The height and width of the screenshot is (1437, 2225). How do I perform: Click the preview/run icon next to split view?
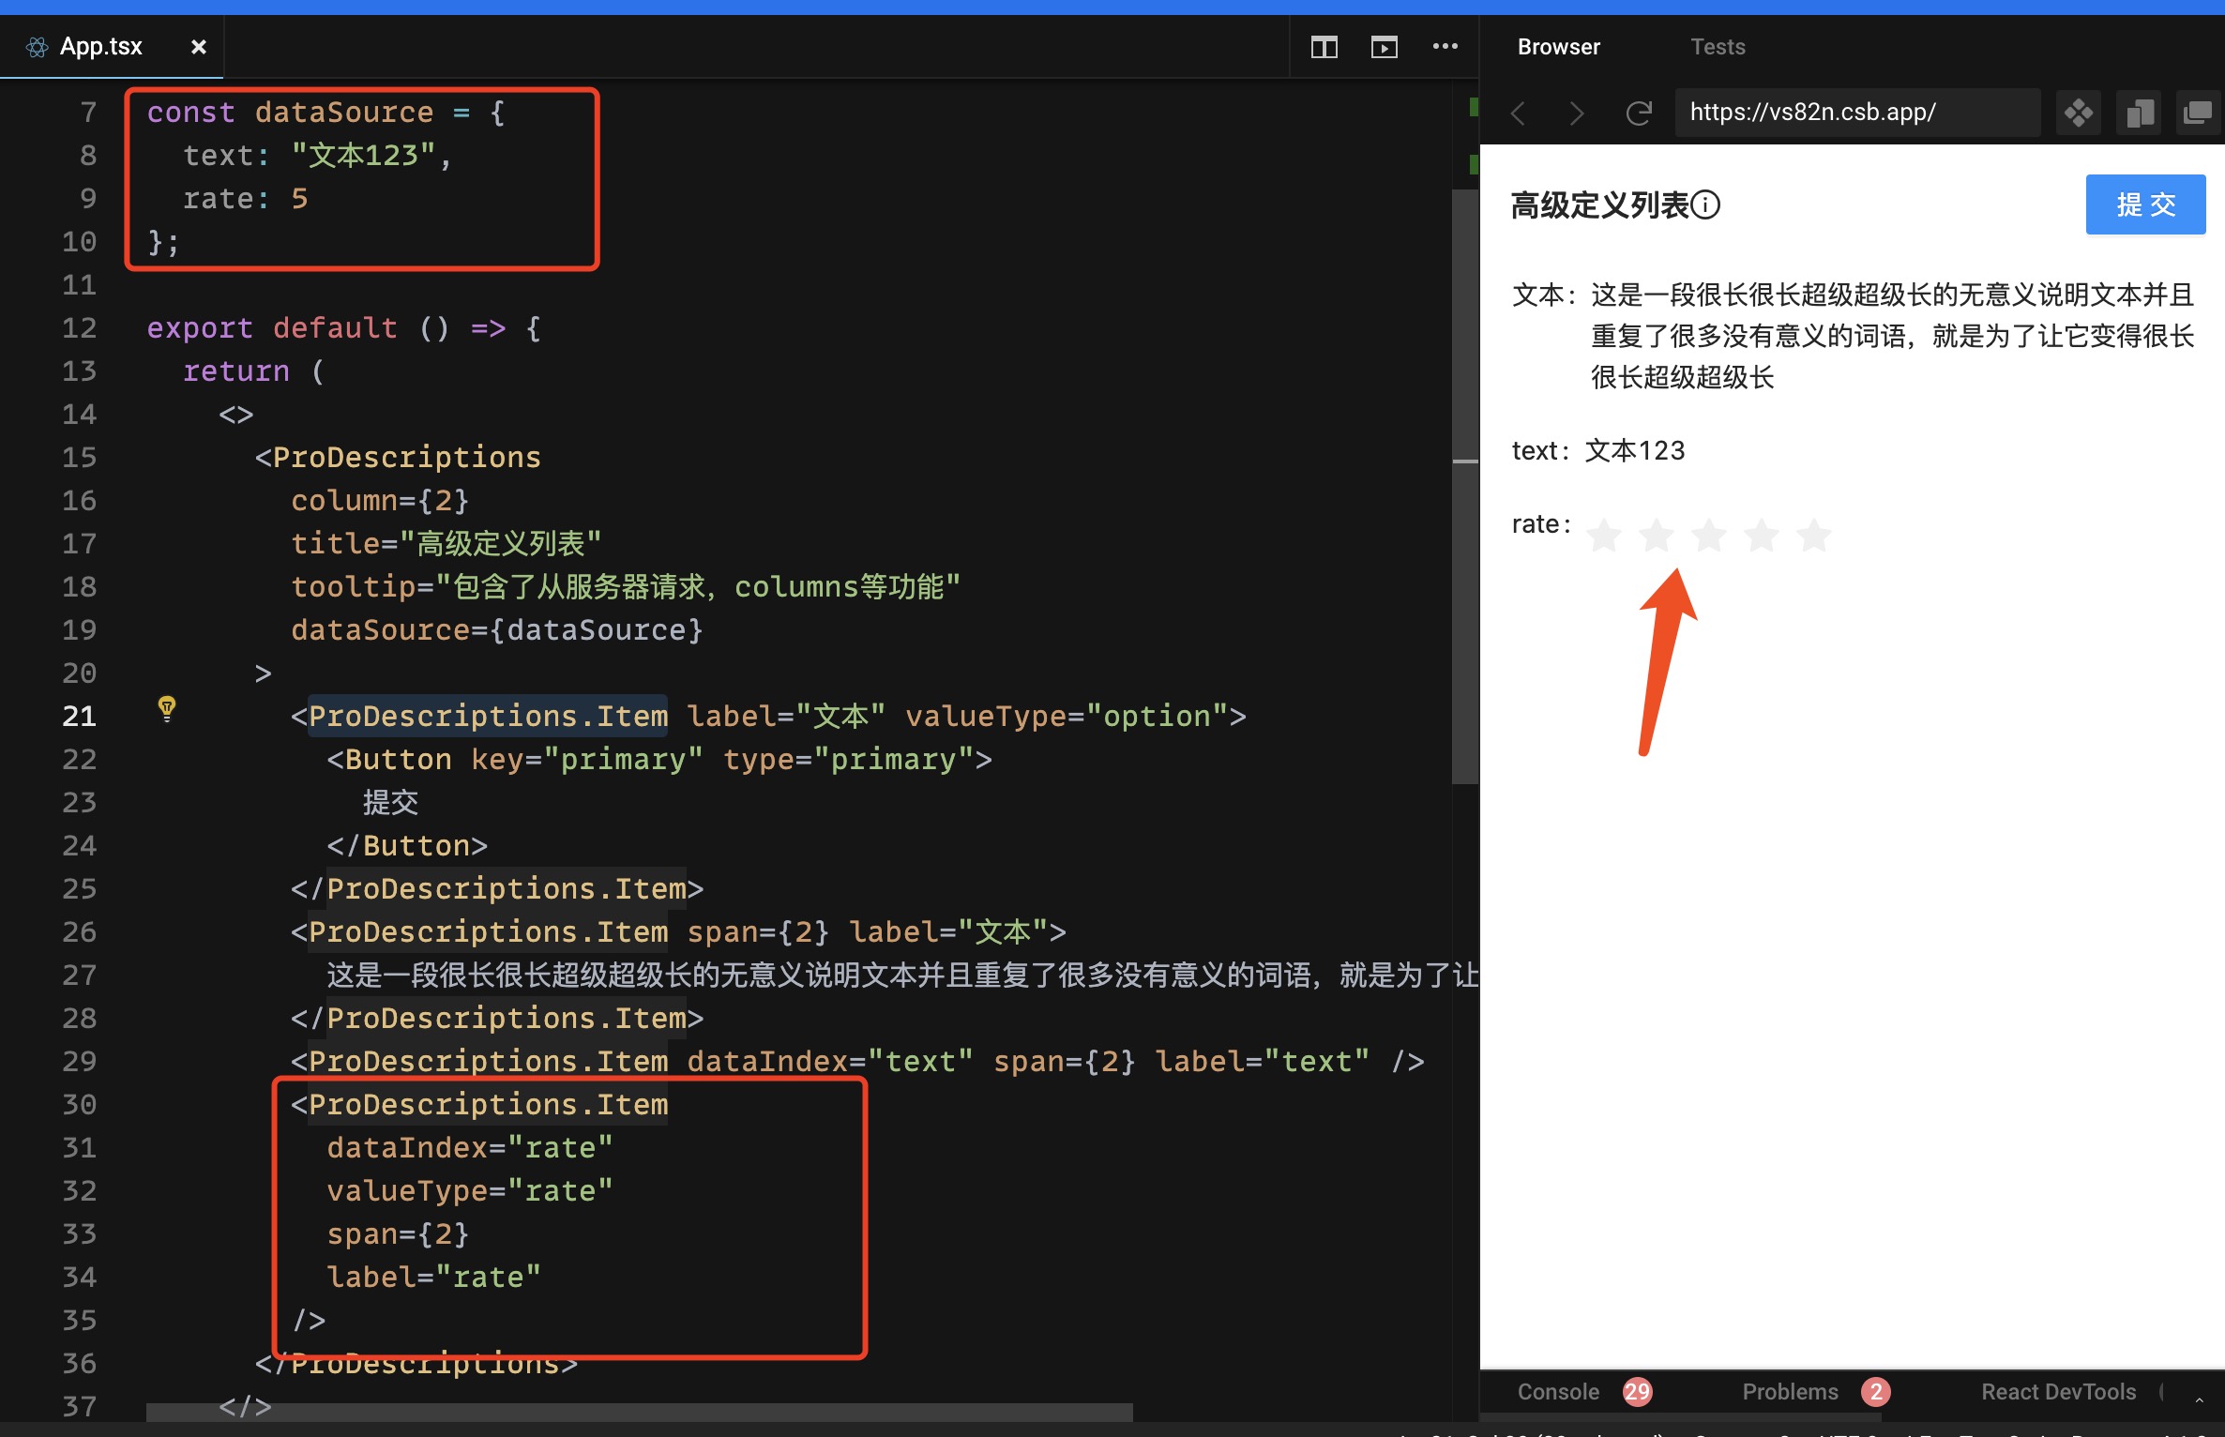pos(1384,47)
